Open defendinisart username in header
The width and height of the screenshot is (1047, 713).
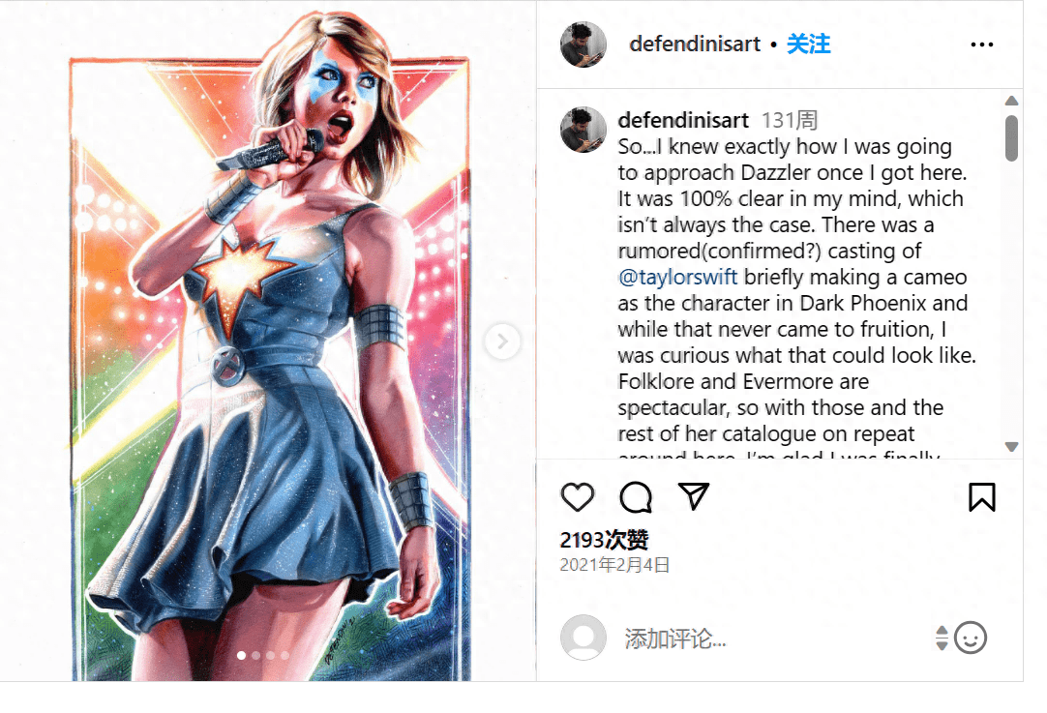pos(695,45)
